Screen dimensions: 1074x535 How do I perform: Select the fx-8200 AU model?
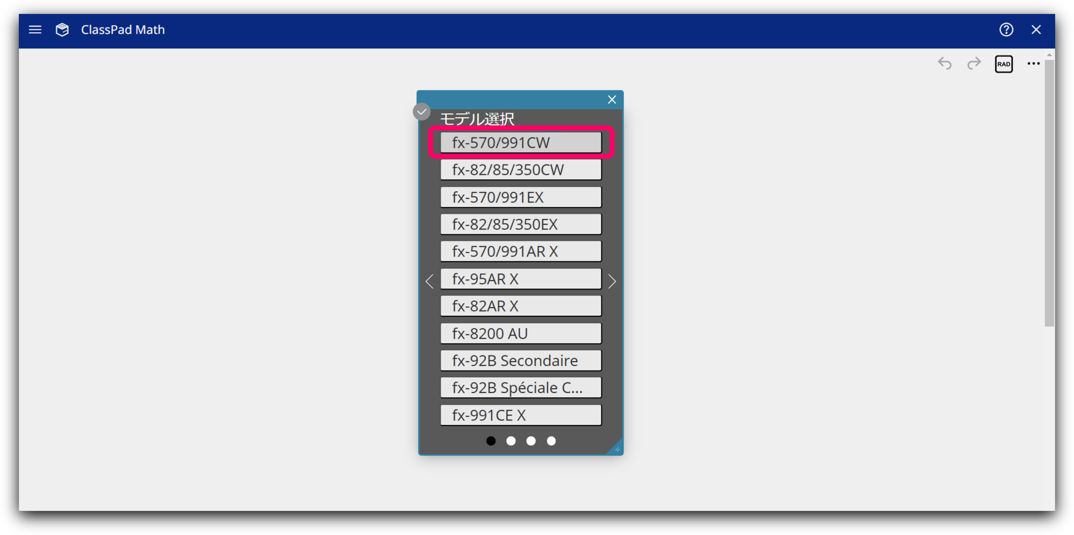[x=521, y=334]
